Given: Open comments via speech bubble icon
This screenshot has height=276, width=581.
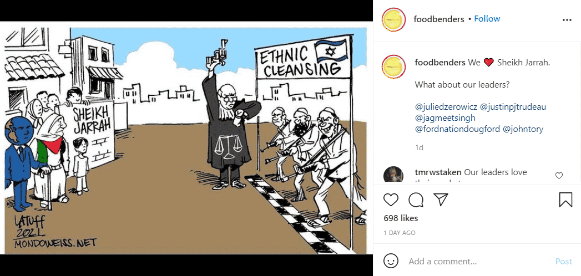Looking at the screenshot, I should [416, 200].
